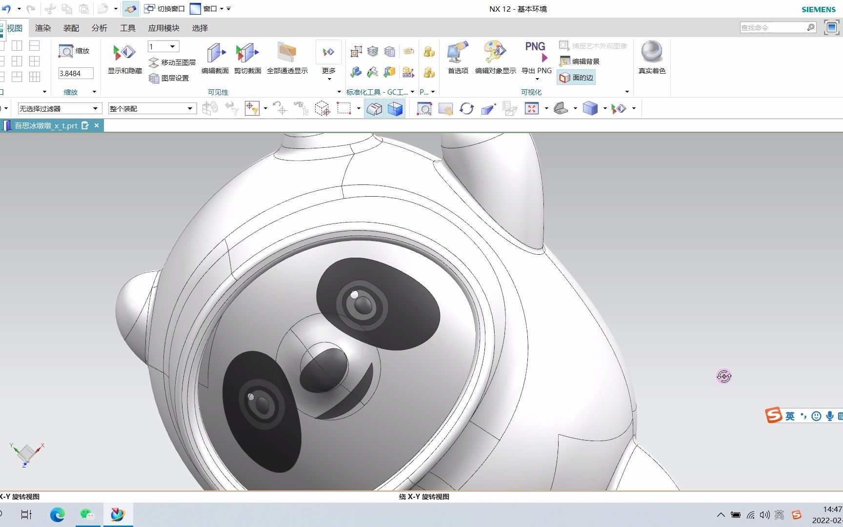
Task: Click Export PNG (导出 PNG) icon
Action: pyautogui.click(x=536, y=53)
